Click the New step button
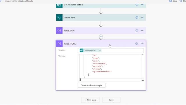This screenshot has height=105, width=186. [x=90, y=100]
